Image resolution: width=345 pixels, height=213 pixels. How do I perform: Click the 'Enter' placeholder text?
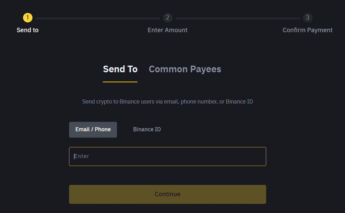(82, 156)
